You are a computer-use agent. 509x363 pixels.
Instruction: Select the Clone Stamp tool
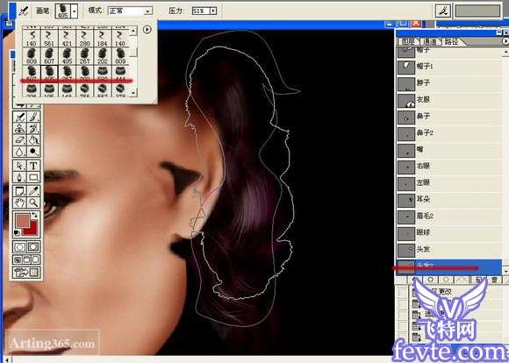(x=20, y=129)
